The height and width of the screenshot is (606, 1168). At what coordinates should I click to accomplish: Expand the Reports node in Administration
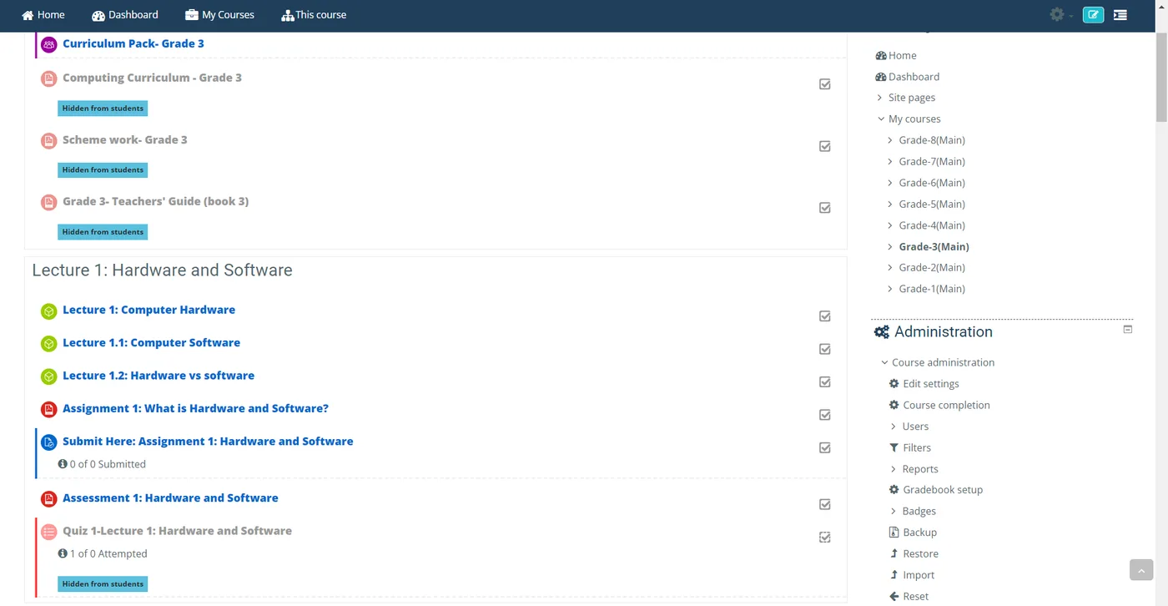coord(894,469)
